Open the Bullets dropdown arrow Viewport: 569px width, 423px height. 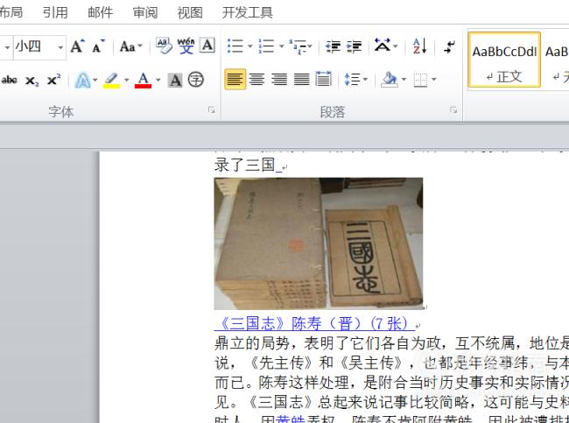coord(250,46)
